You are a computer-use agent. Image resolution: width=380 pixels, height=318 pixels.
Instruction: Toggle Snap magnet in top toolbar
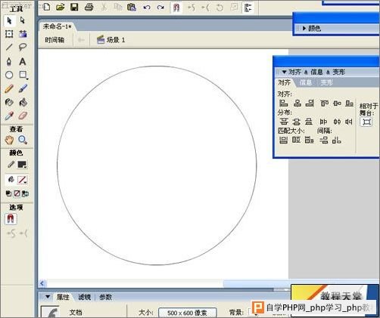click(176, 8)
